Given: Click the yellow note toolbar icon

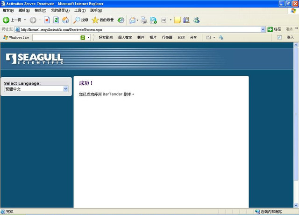Looking at the screenshot, I should 178,20.
